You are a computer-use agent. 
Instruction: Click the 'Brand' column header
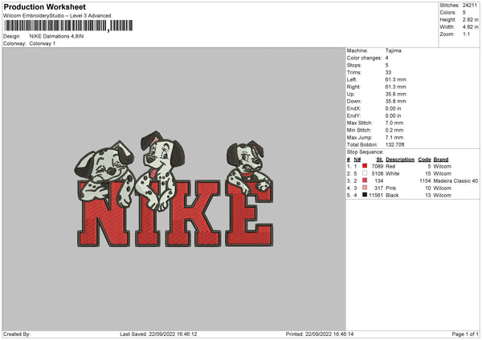[x=441, y=160]
